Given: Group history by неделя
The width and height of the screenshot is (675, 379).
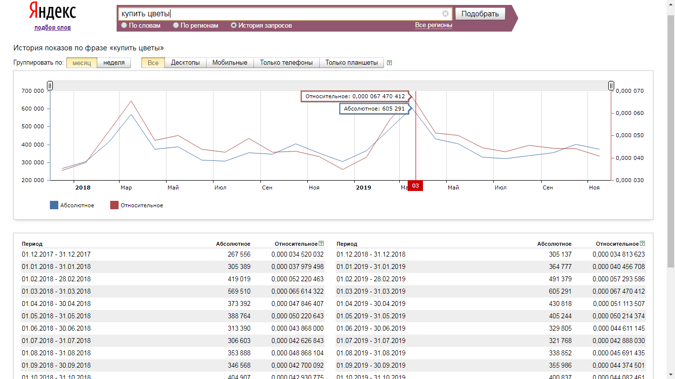Looking at the screenshot, I should 114,63.
